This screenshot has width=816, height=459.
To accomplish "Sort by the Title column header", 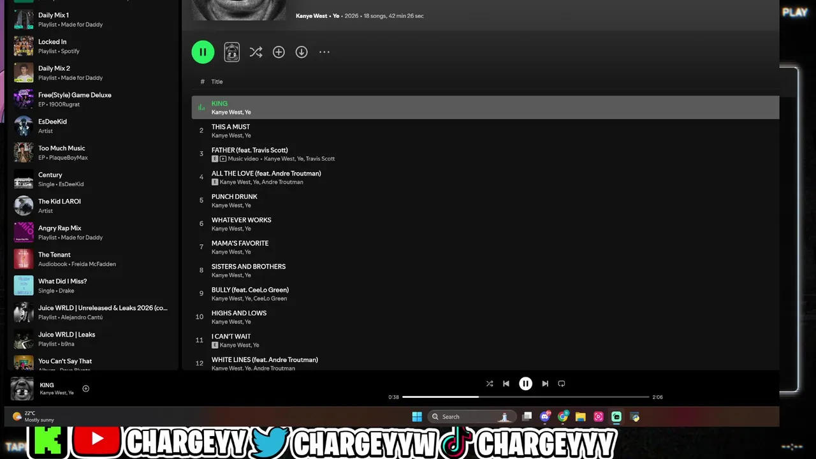I will tap(217, 82).
